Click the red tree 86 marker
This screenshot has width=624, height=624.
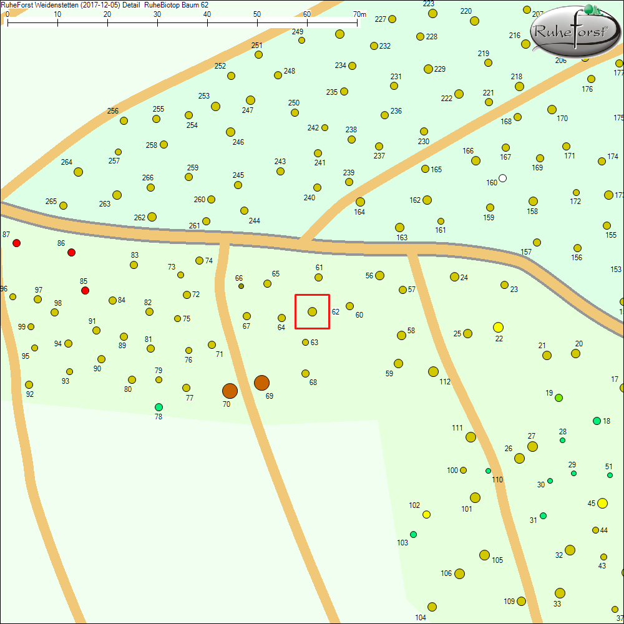(x=72, y=252)
